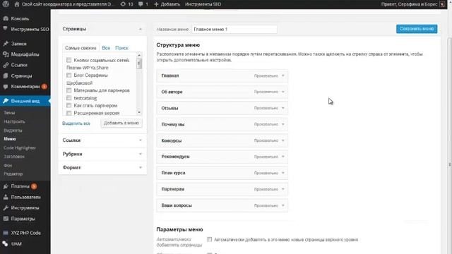Image resolution: width=452 pixels, height=254 pixels.
Task: Expand the Формат panel
Action: click(x=141, y=167)
